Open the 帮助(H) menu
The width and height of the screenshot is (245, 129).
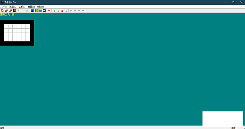tap(41, 7)
